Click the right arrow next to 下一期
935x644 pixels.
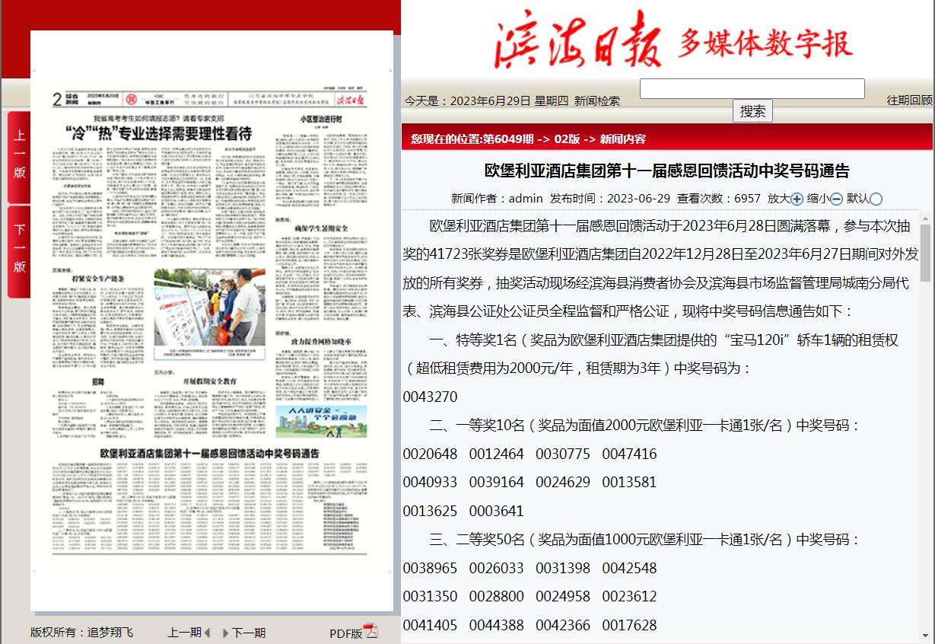[225, 633]
